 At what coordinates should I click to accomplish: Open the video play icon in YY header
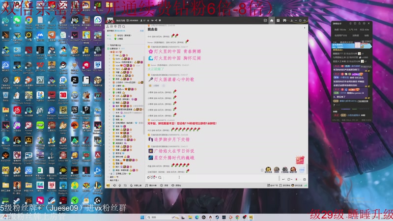point(265,21)
